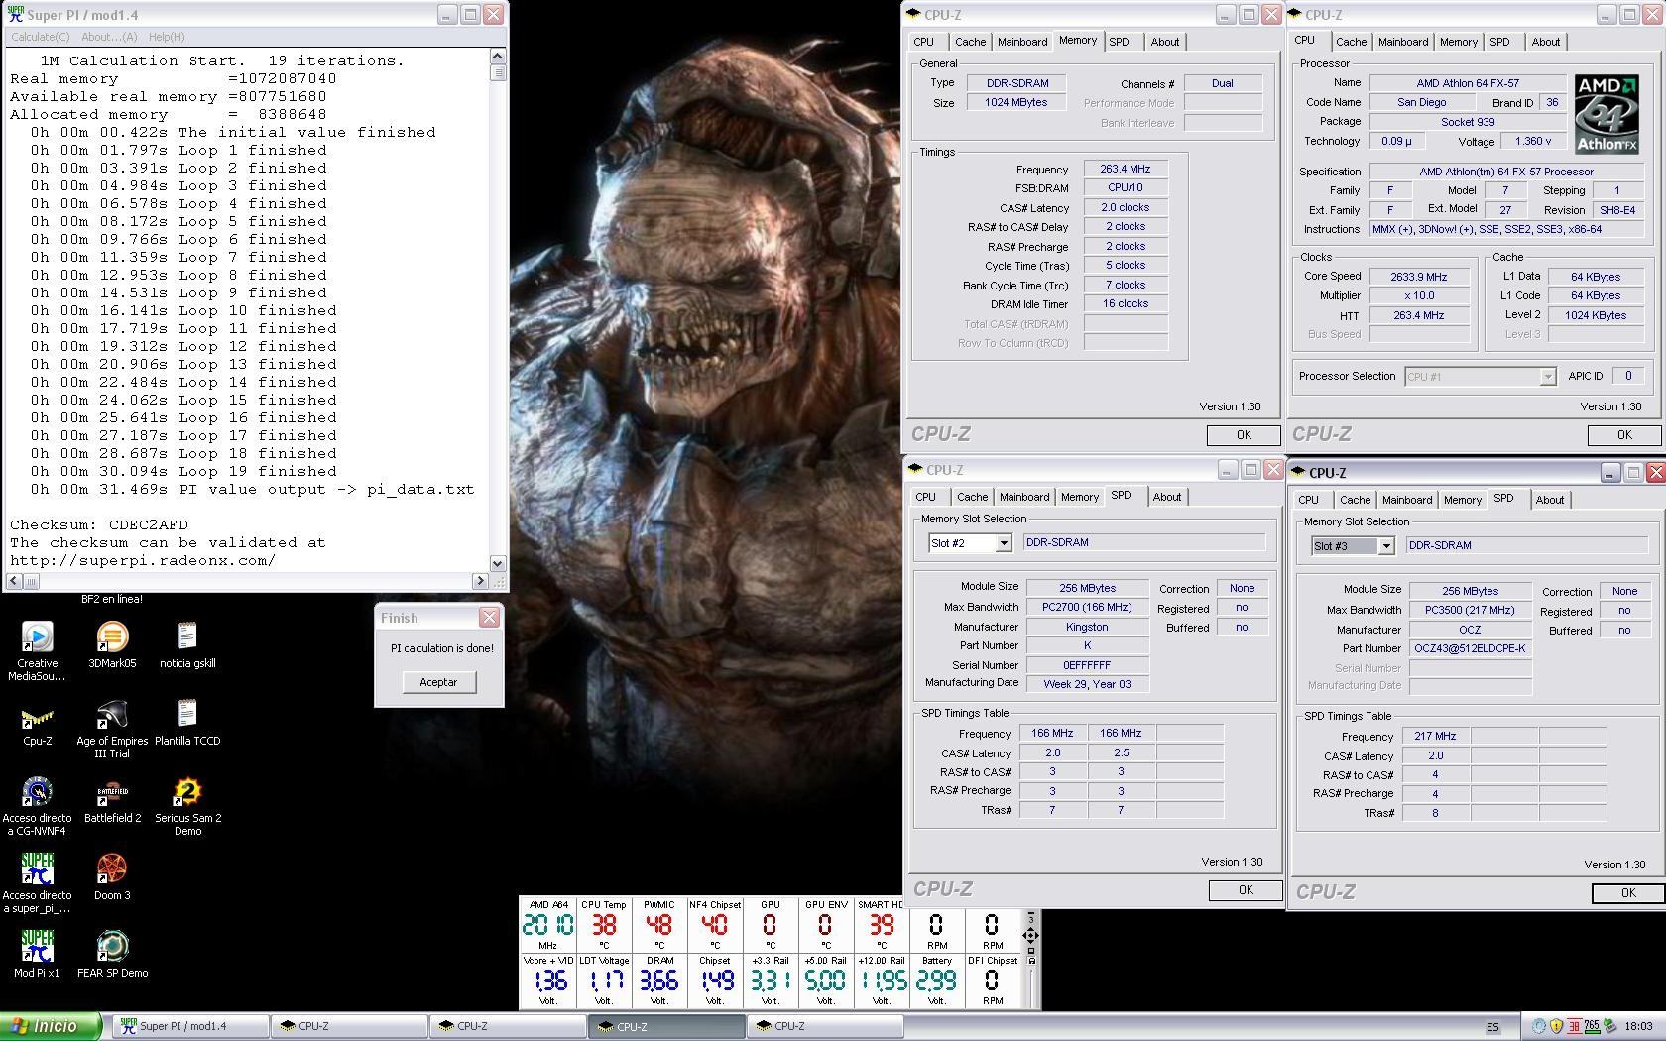Image resolution: width=1666 pixels, height=1041 pixels.
Task: Open the noticia gskill text file
Action: [x=187, y=637]
